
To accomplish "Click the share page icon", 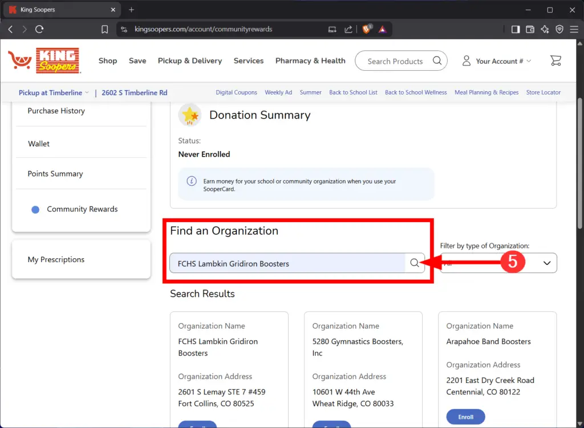I will coord(348,30).
